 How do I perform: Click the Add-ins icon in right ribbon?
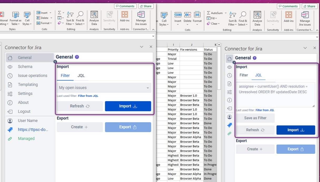[289, 17]
